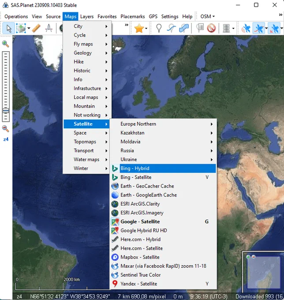Choose Google Hybrid RU HD map
This screenshot has width=284, height=300.
(164, 231)
